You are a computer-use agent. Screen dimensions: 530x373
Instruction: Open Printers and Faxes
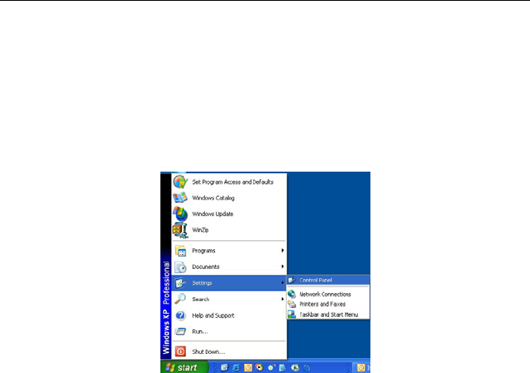coord(328,305)
